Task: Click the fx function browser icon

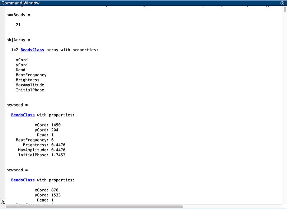Action: [x=3, y=202]
